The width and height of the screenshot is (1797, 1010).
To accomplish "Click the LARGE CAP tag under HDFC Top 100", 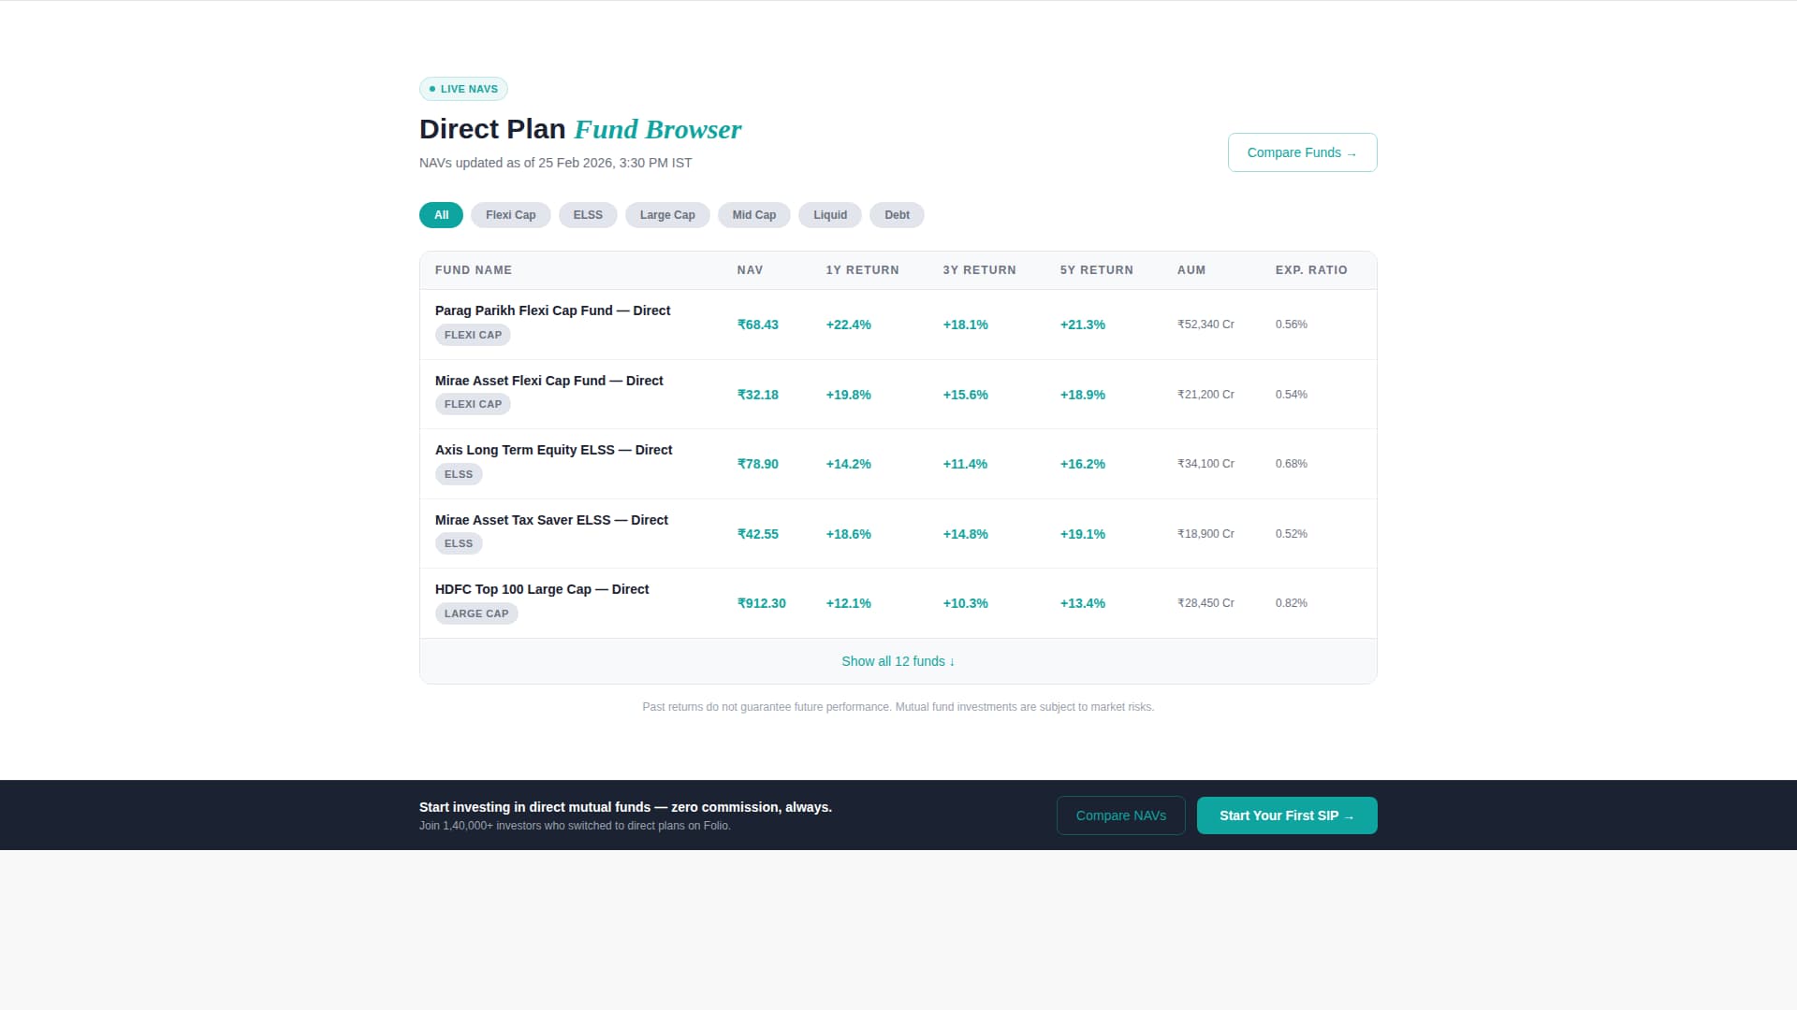I will pyautogui.click(x=476, y=613).
